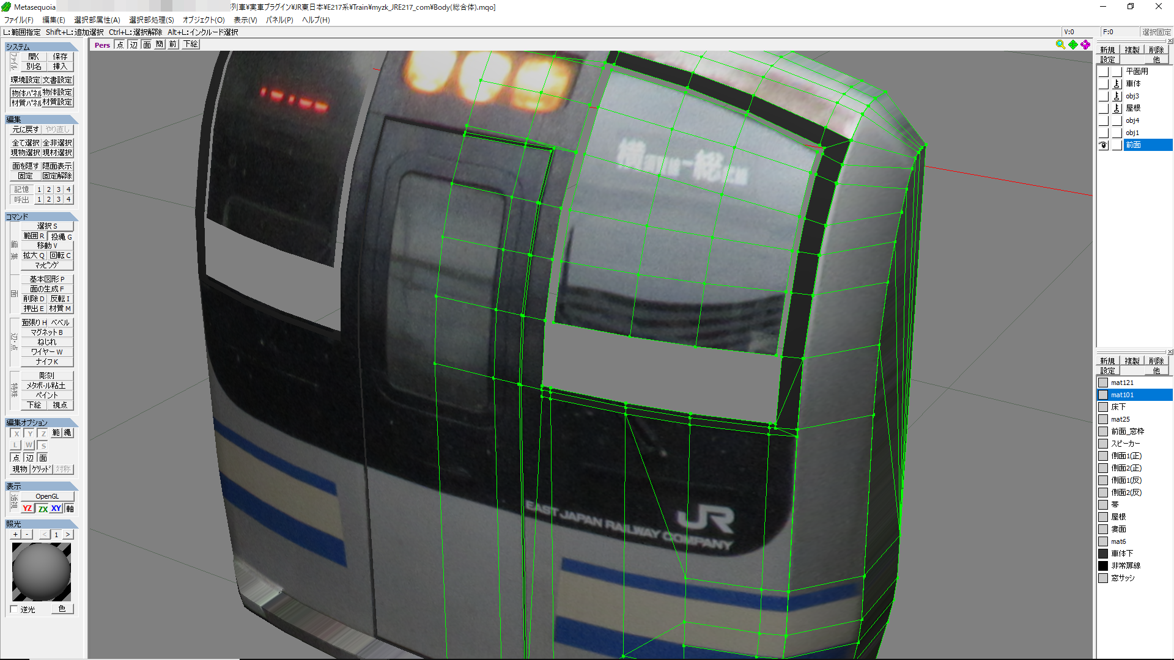Hide the 前面 object via eye icon
The width and height of the screenshot is (1174, 660).
[1103, 145]
